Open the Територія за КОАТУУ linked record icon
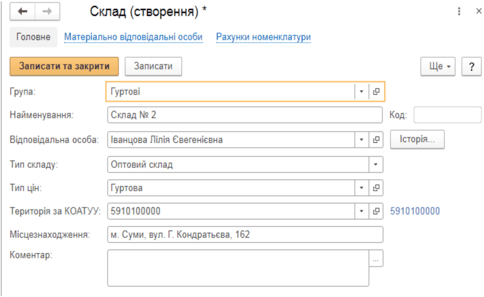 [376, 211]
